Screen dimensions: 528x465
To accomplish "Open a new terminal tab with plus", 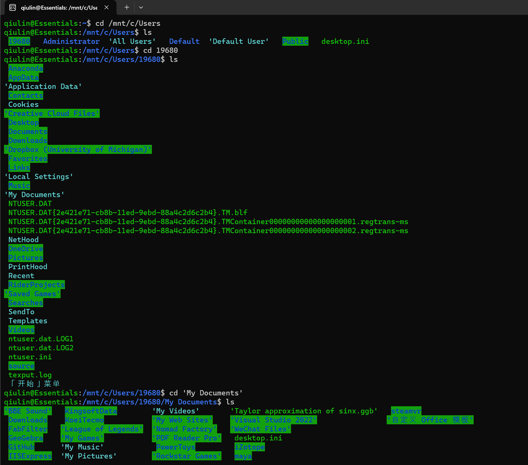I will coord(127,7).
